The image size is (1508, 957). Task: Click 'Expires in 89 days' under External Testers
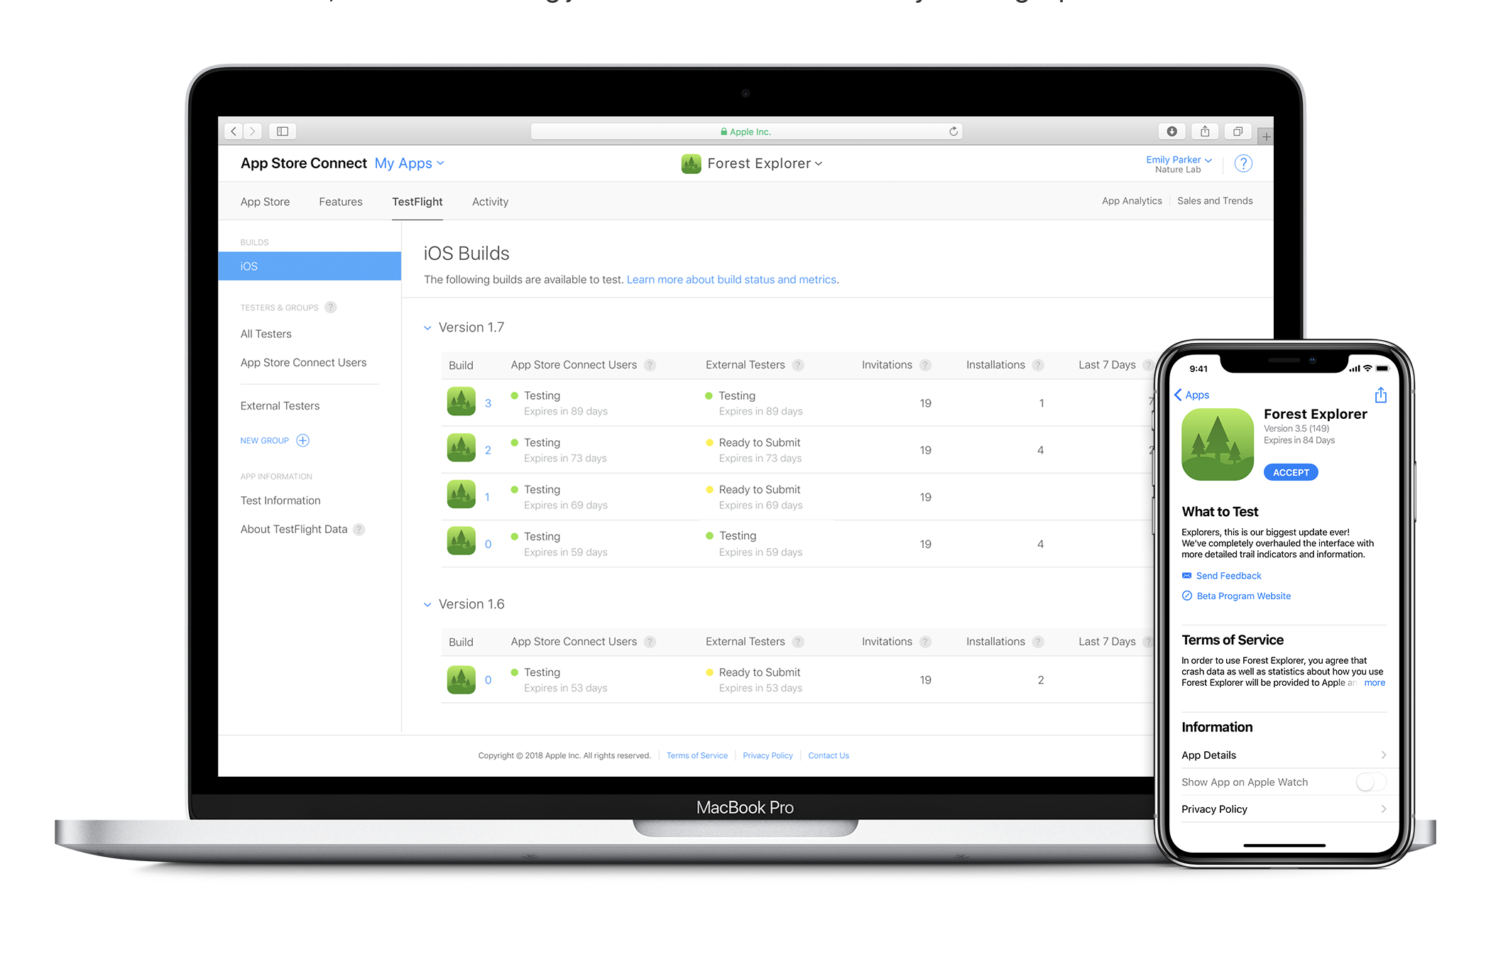pos(760,412)
